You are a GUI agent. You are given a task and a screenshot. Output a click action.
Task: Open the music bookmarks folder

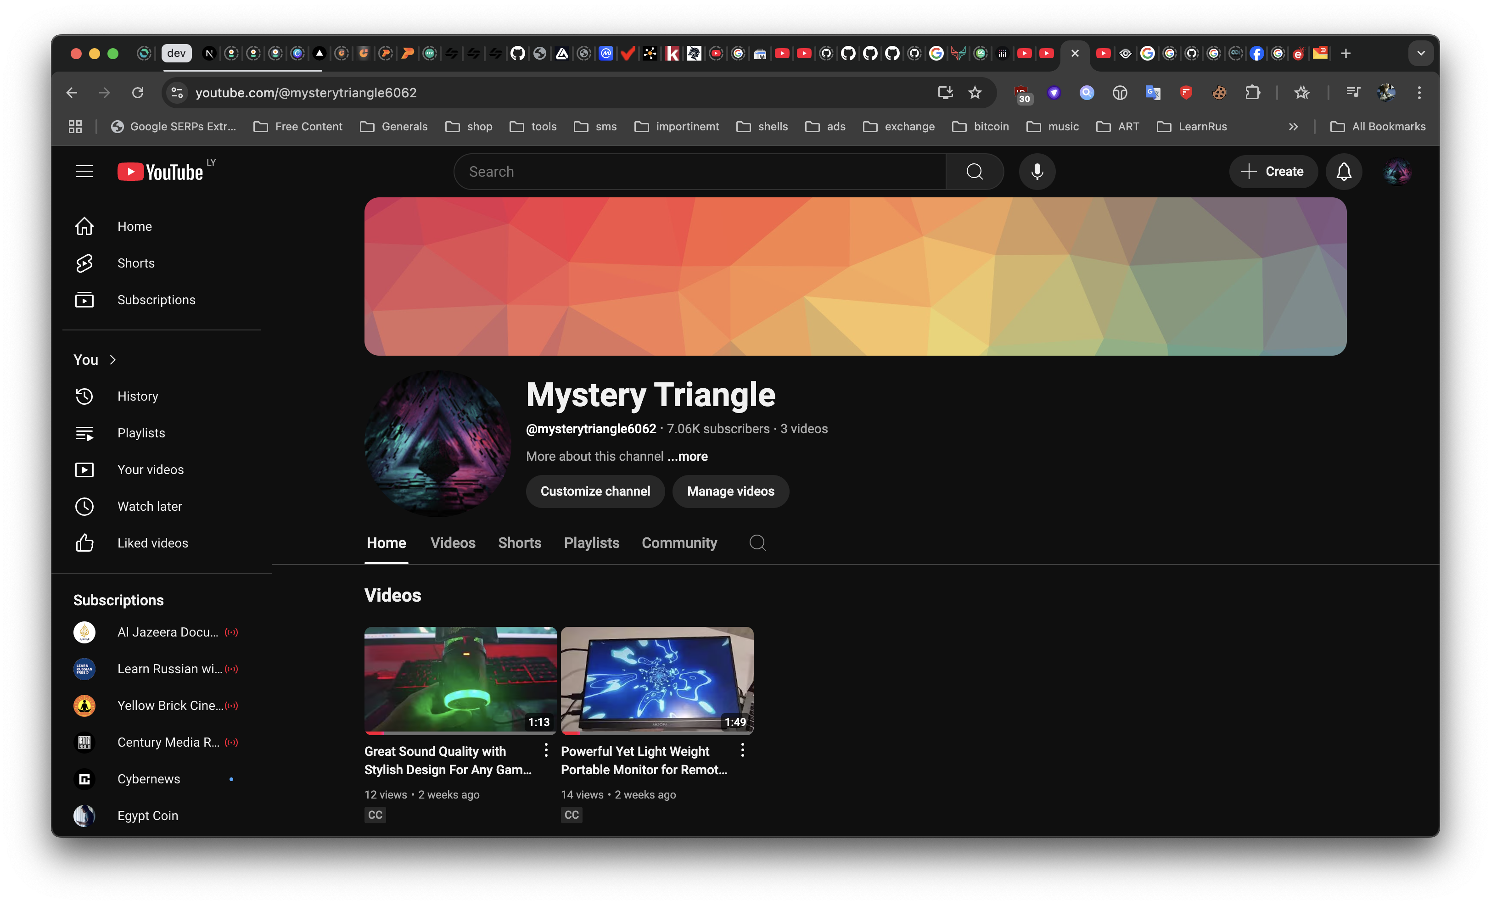(x=1053, y=127)
